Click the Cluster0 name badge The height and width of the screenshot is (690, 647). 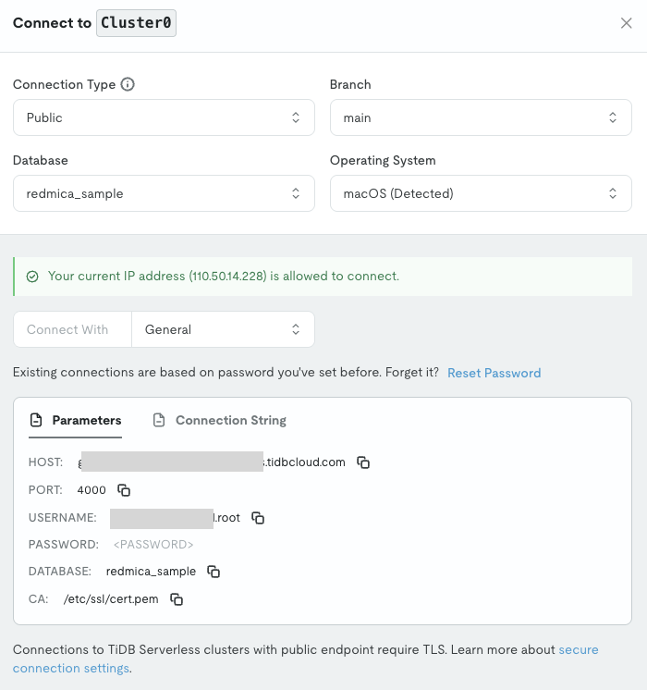136,23
